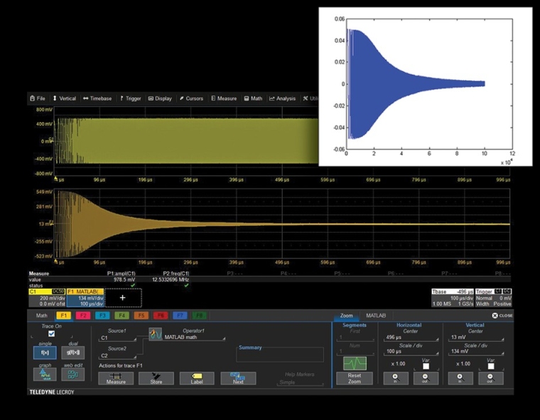Open the Timebase menu
This screenshot has width=540, height=420.
click(x=97, y=99)
